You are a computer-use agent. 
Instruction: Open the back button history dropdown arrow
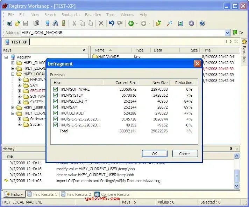(x=137, y=23)
